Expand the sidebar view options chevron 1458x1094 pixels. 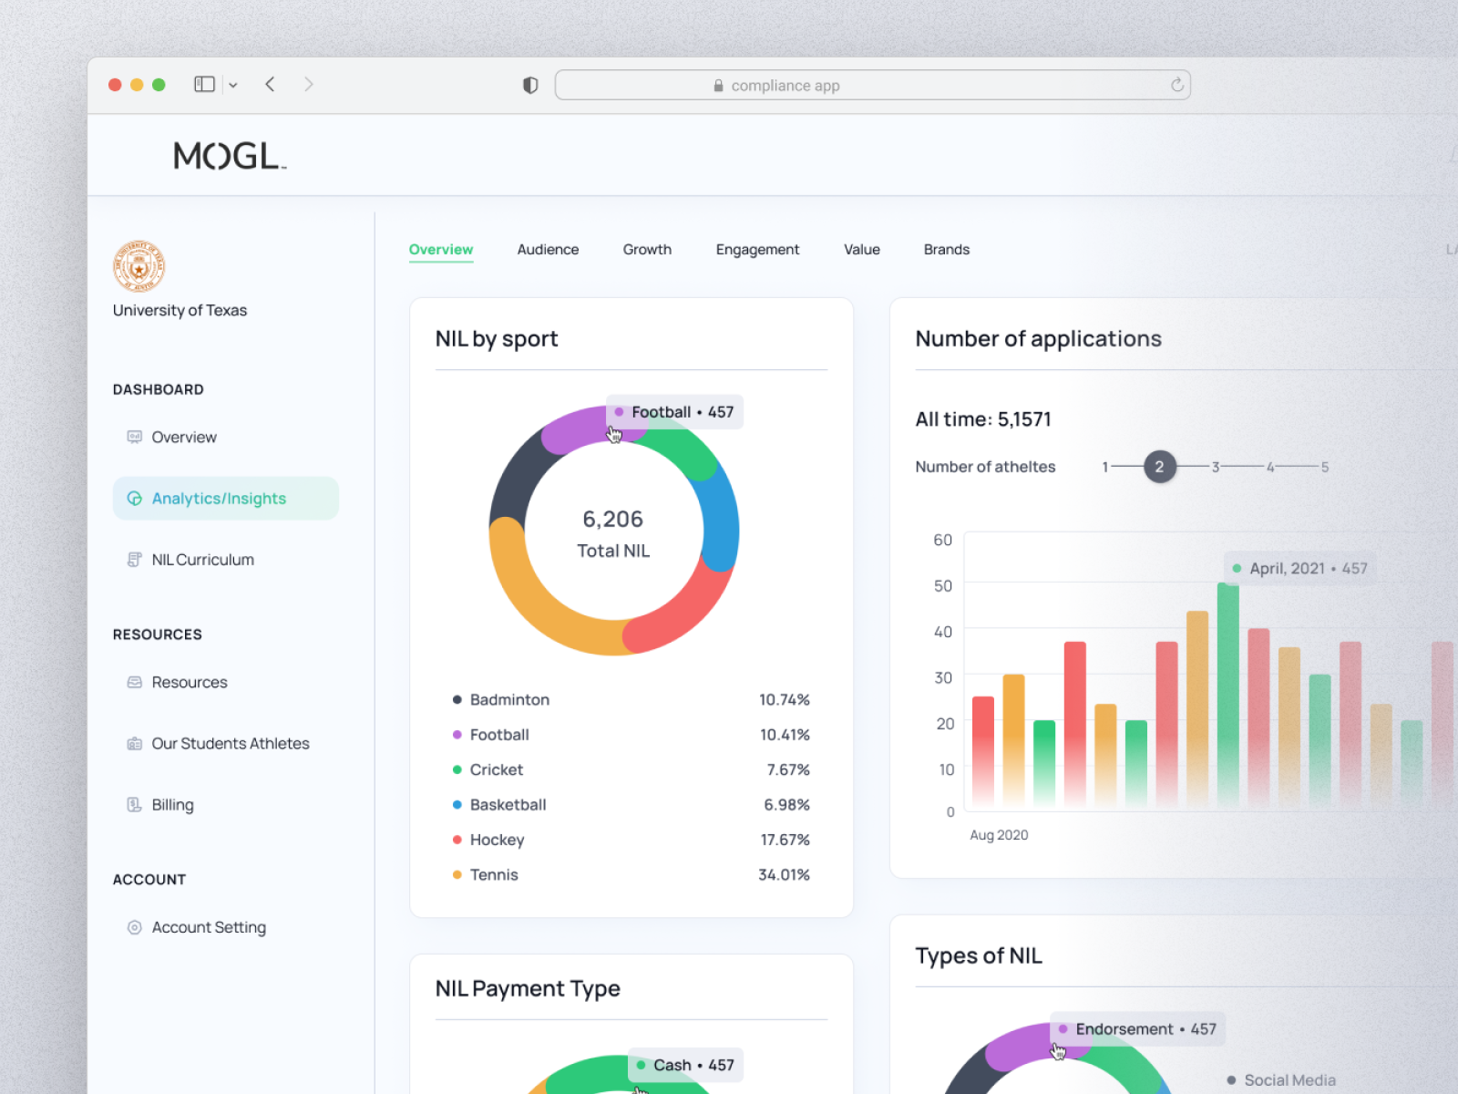(x=233, y=84)
